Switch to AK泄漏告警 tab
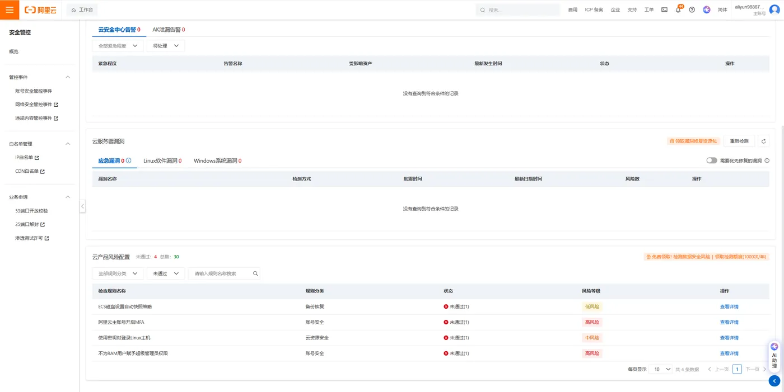Image resolution: width=784 pixels, height=392 pixels. pos(169,30)
